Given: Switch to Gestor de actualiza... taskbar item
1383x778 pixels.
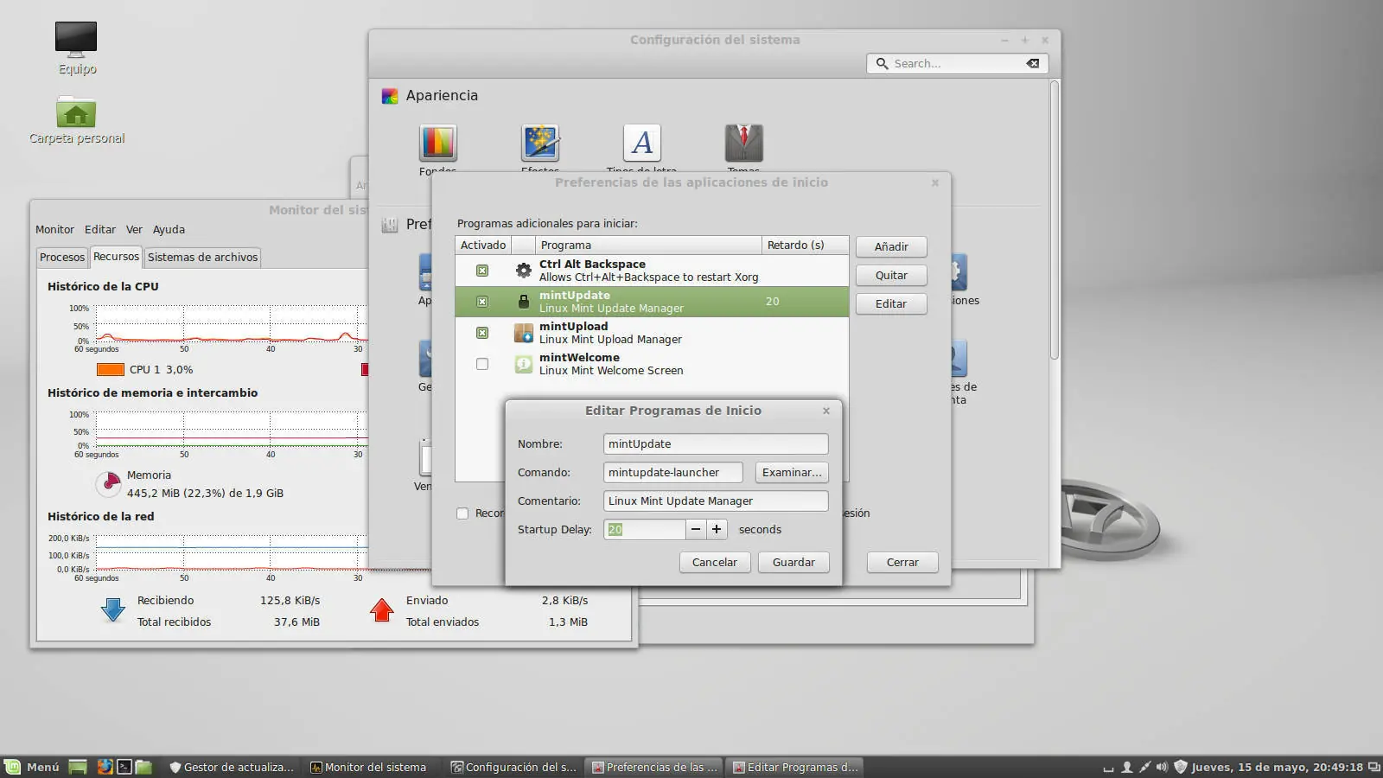Looking at the screenshot, I should pyautogui.click(x=232, y=767).
